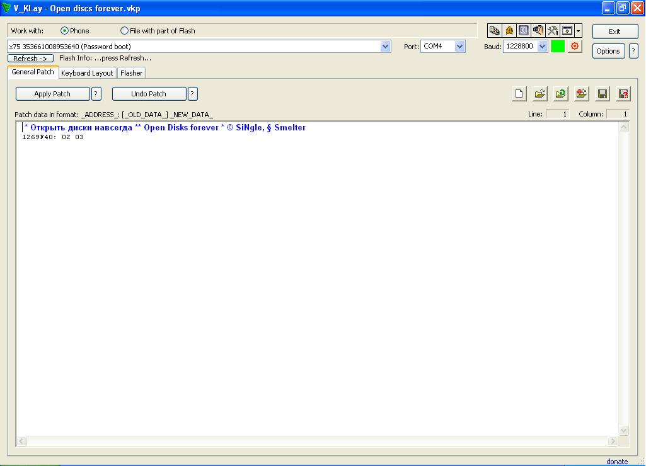Minimize the V_KLay window

608,8
